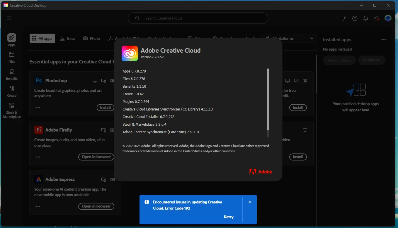398x228 pixels.
Task: Open Adobe Express in browser
Action: [96, 206]
